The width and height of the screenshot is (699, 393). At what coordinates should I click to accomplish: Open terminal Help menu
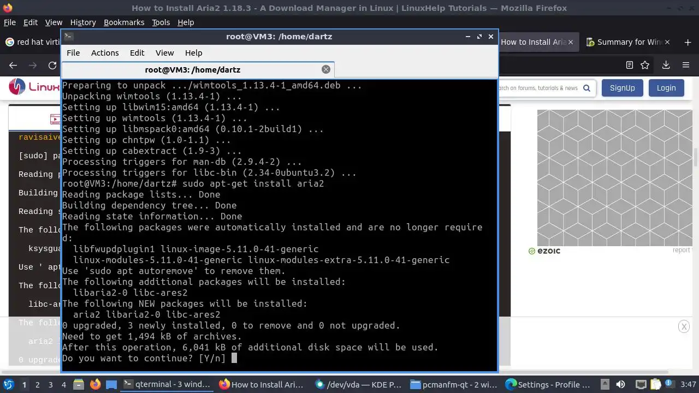coord(194,53)
